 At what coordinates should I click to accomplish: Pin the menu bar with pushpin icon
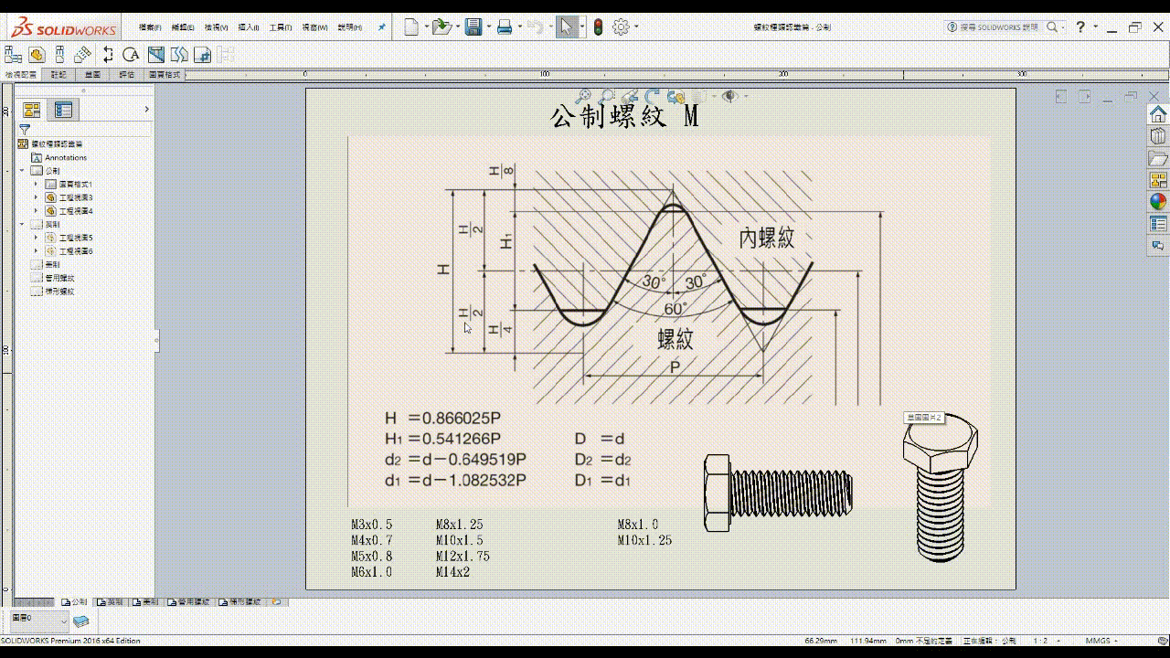(381, 27)
